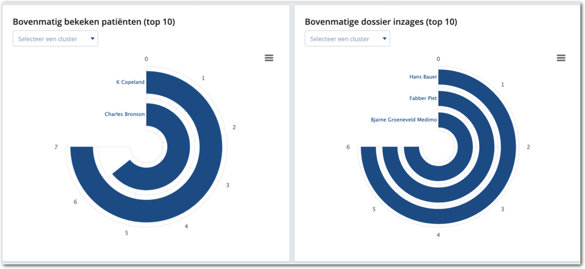Open the chart menu for Bovenmatige dossier inzages
Screen dimensions: 585x269
point(561,58)
